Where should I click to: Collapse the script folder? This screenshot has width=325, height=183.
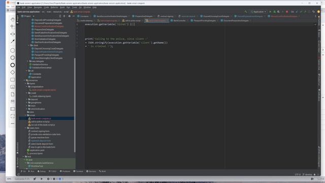pos(26,115)
